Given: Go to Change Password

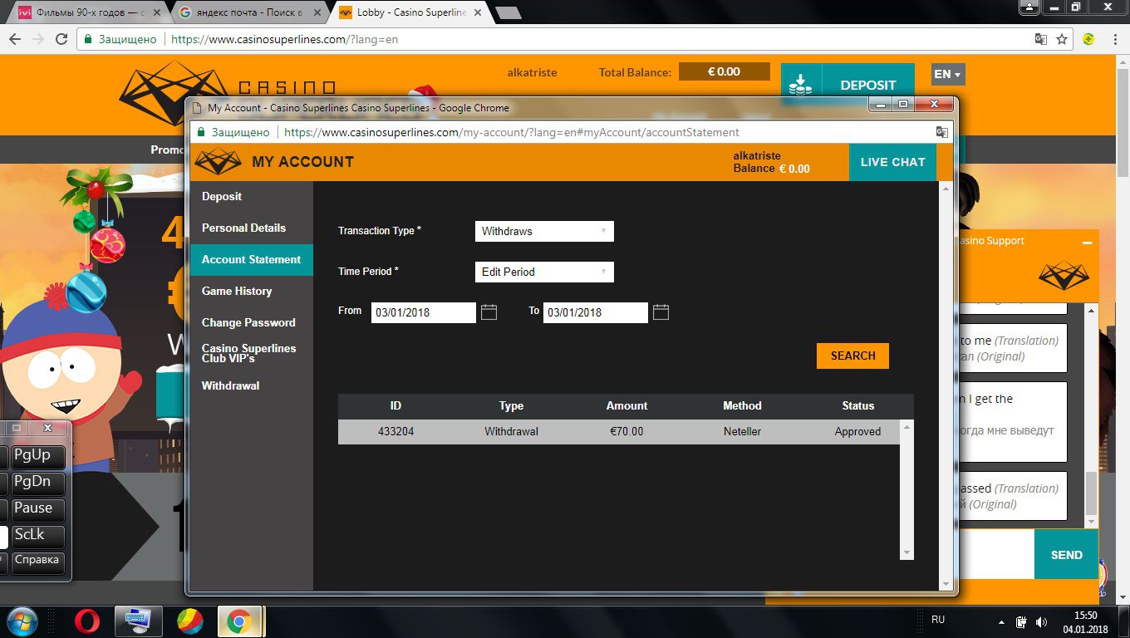Looking at the screenshot, I should click(251, 323).
